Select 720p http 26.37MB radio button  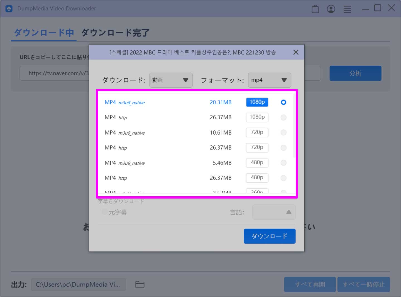click(283, 148)
